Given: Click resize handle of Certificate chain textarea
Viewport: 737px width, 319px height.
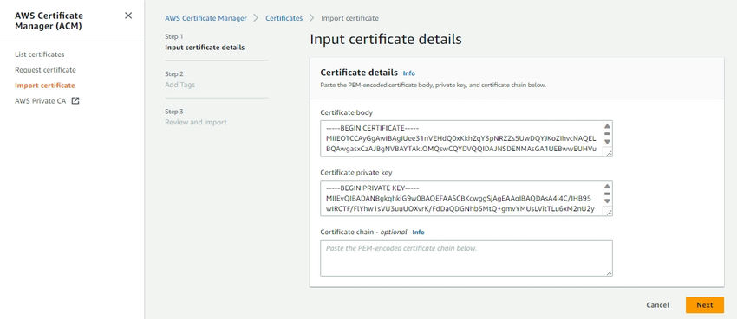Looking at the screenshot, I should pos(610,272).
